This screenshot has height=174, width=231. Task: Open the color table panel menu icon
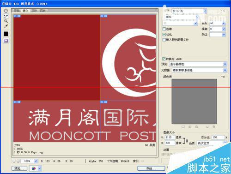pyautogui.click(x=223, y=77)
